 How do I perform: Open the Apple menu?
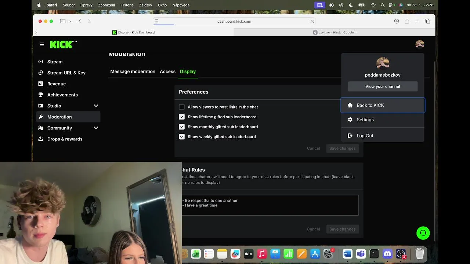pyautogui.click(x=39, y=5)
